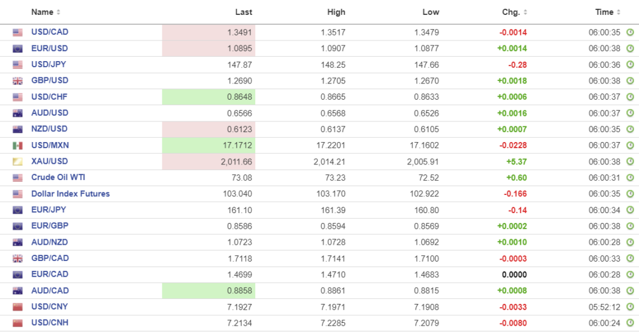Open the Dollar Index Futures link
The width and height of the screenshot is (639, 332).
[x=71, y=194]
